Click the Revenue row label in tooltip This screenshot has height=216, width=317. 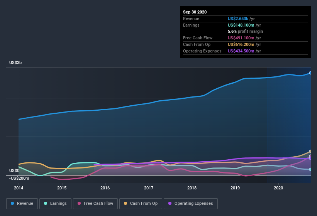pyautogui.click(x=191, y=19)
